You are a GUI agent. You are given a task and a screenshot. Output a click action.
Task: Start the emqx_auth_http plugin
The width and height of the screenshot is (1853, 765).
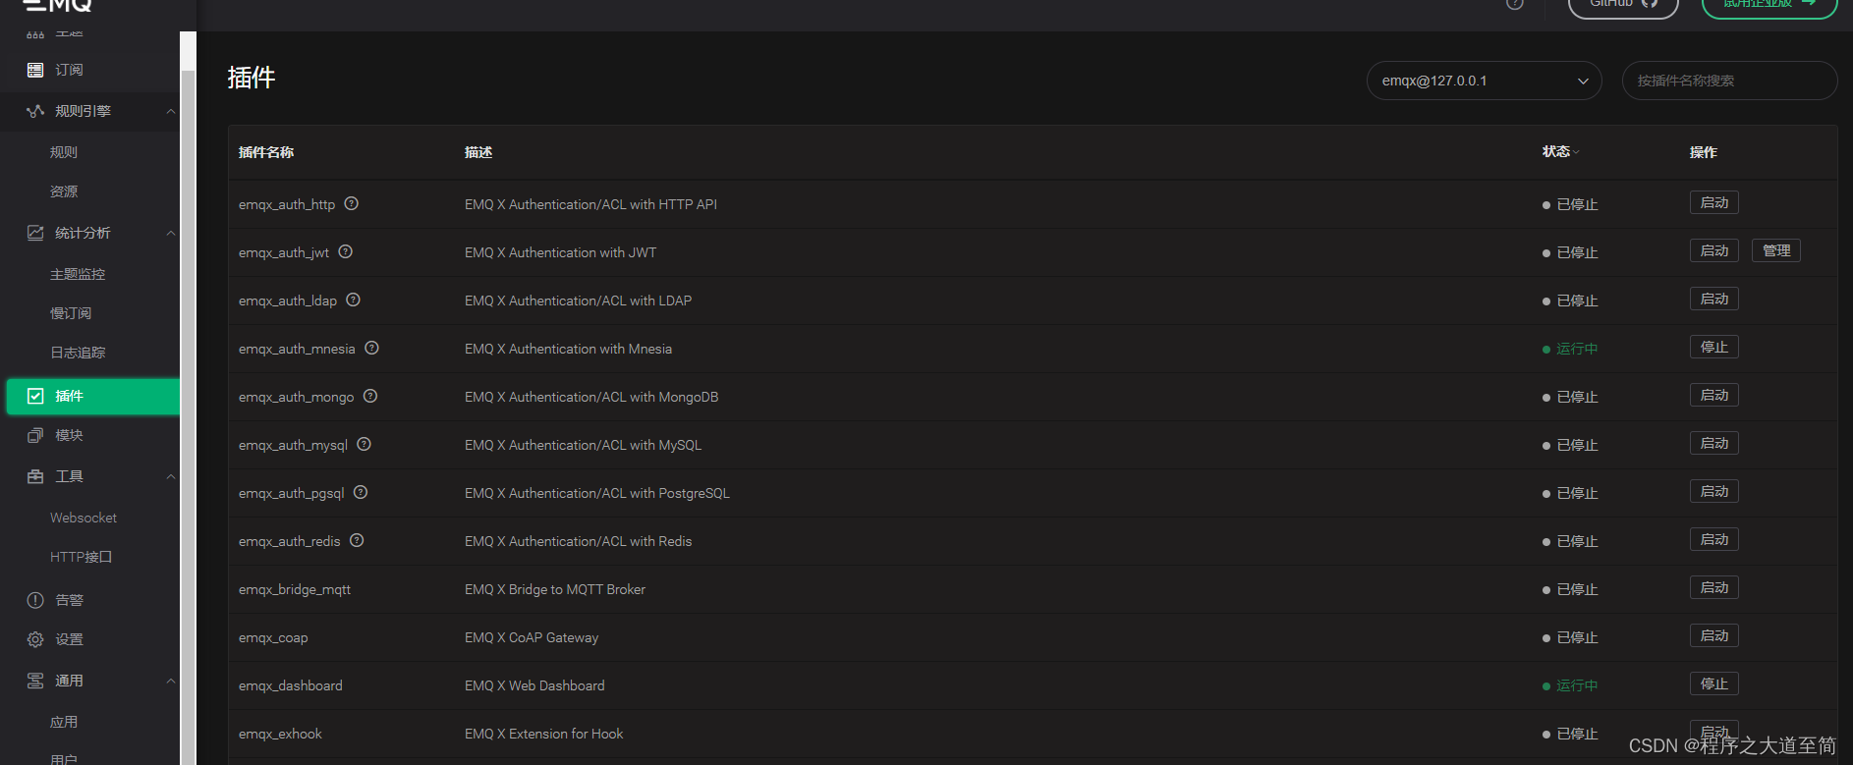(x=1714, y=202)
